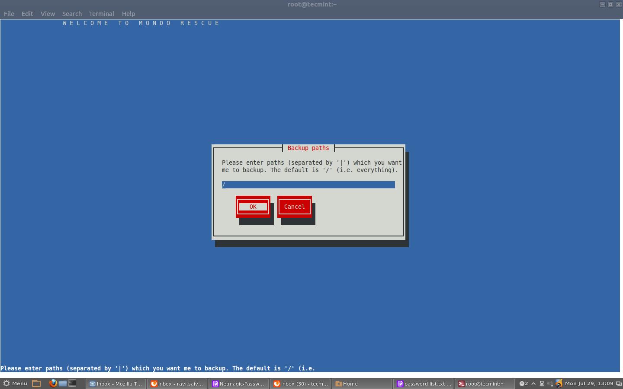Viewport: 623px width, 389px height.
Task: Click the network connection tray icon
Action: tap(542, 383)
